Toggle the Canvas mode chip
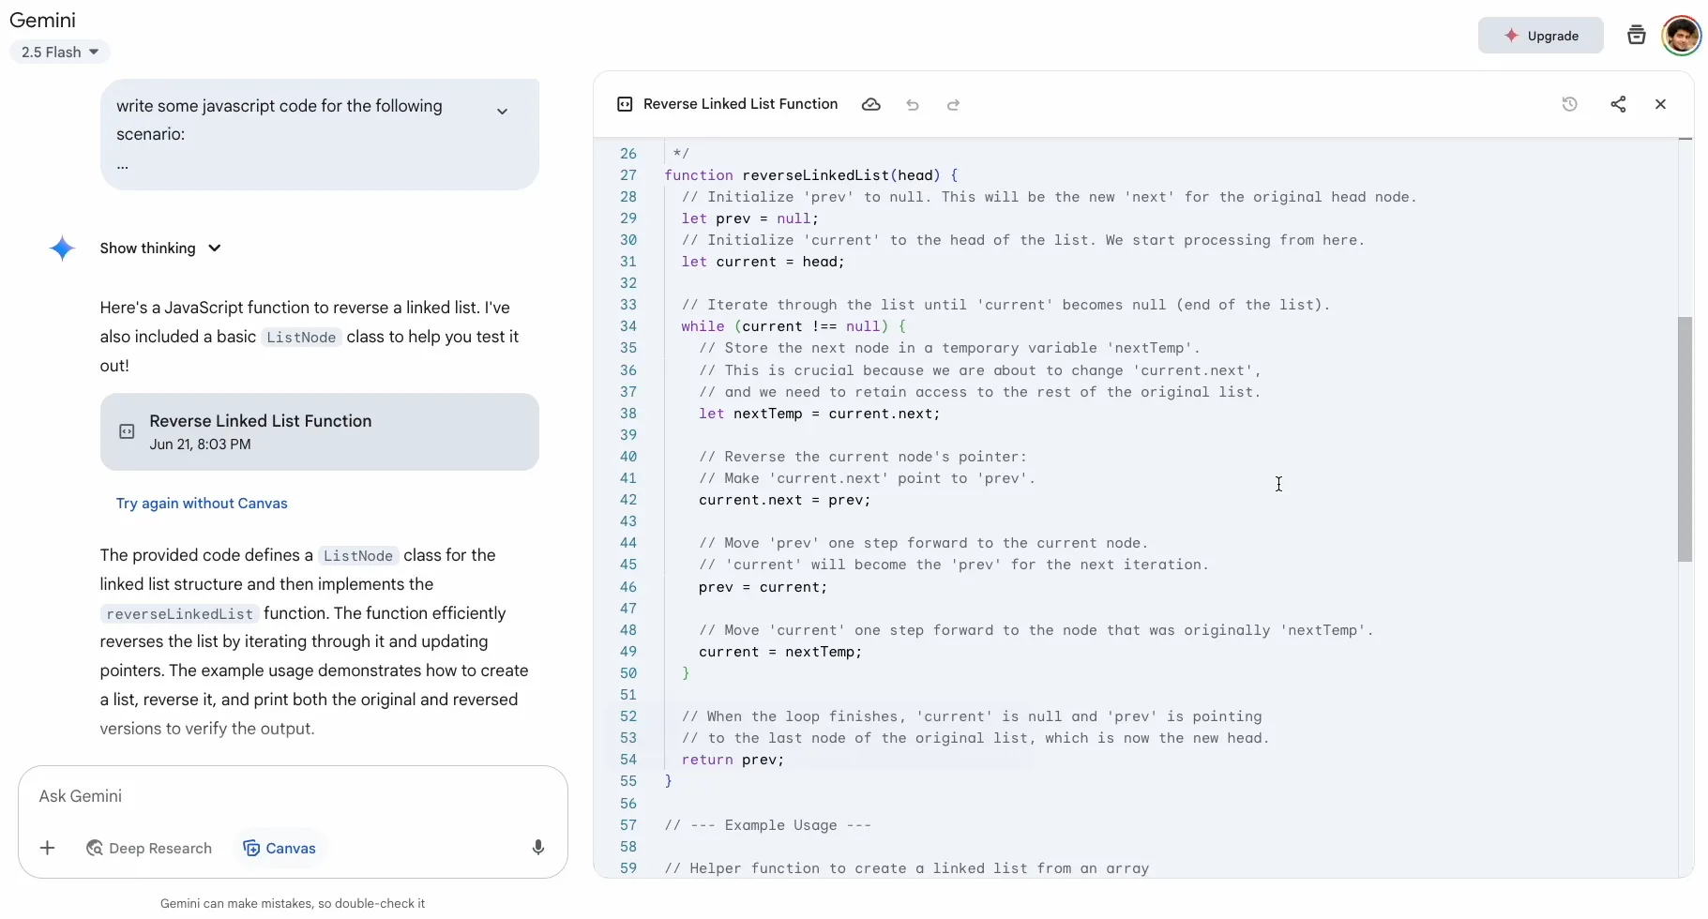The width and height of the screenshot is (1708, 919). point(279,847)
